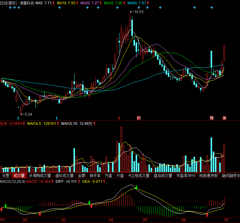Click the green MACD sell arrow at peak
The height and width of the screenshot is (223, 240).
137,187
